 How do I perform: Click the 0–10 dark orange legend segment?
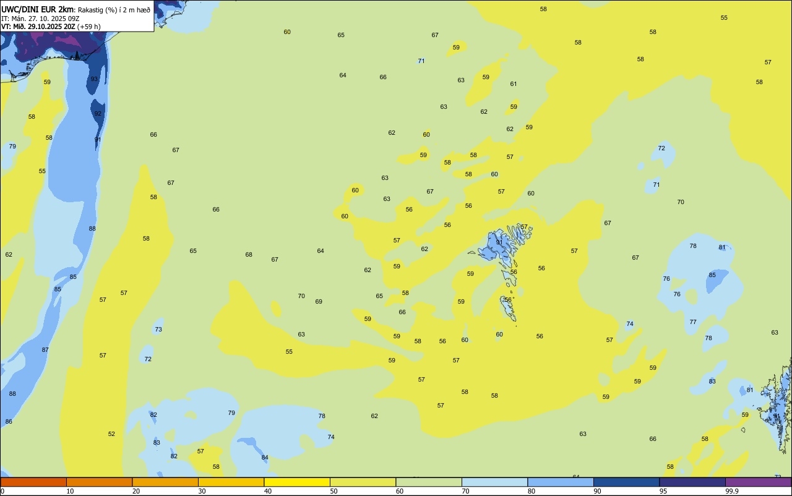[x=33, y=482]
